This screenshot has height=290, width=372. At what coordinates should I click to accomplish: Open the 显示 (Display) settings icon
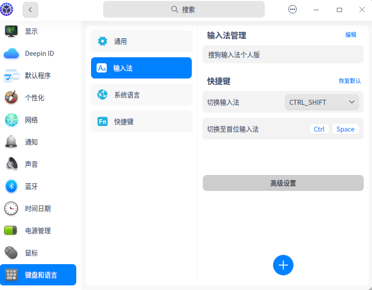(x=11, y=31)
